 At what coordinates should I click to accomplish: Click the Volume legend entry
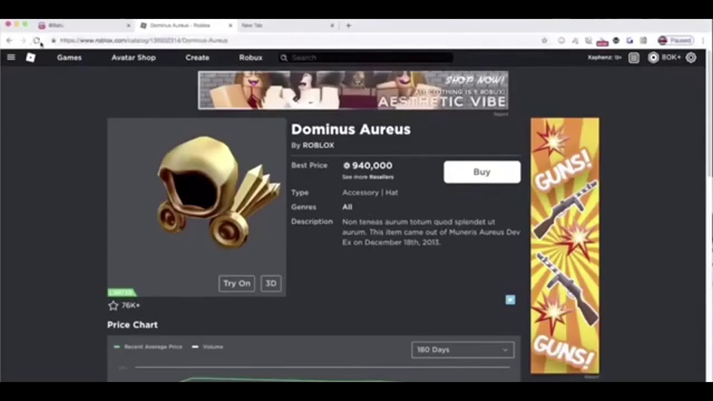coord(207,347)
